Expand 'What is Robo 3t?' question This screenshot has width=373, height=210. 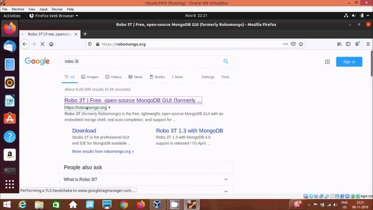coord(226,179)
